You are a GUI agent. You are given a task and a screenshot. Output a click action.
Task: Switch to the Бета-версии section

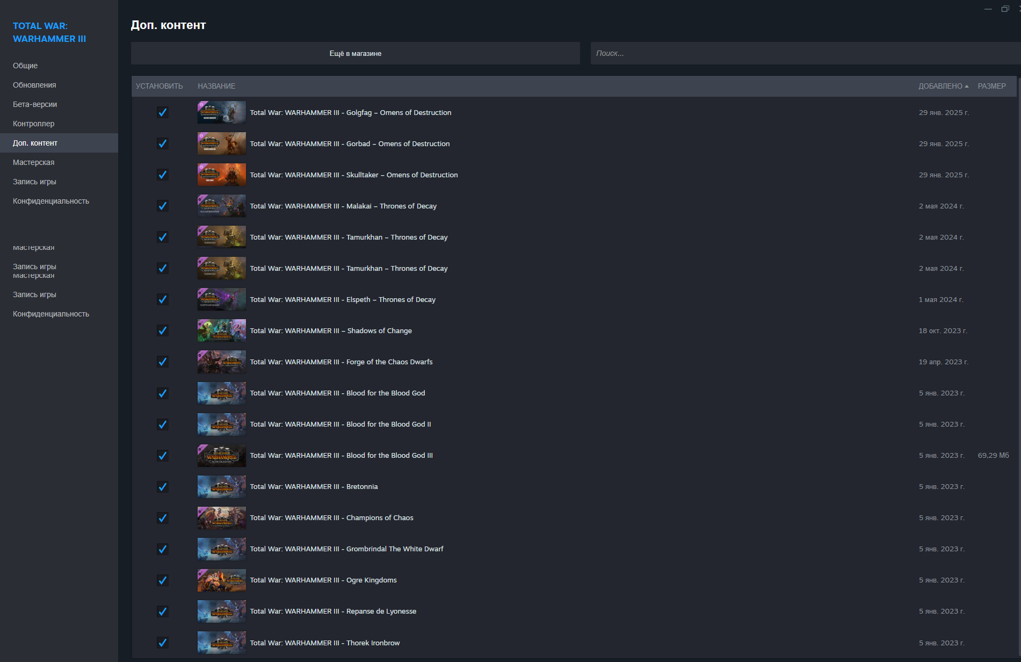(x=35, y=104)
